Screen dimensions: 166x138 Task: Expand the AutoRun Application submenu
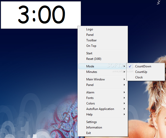(103, 109)
